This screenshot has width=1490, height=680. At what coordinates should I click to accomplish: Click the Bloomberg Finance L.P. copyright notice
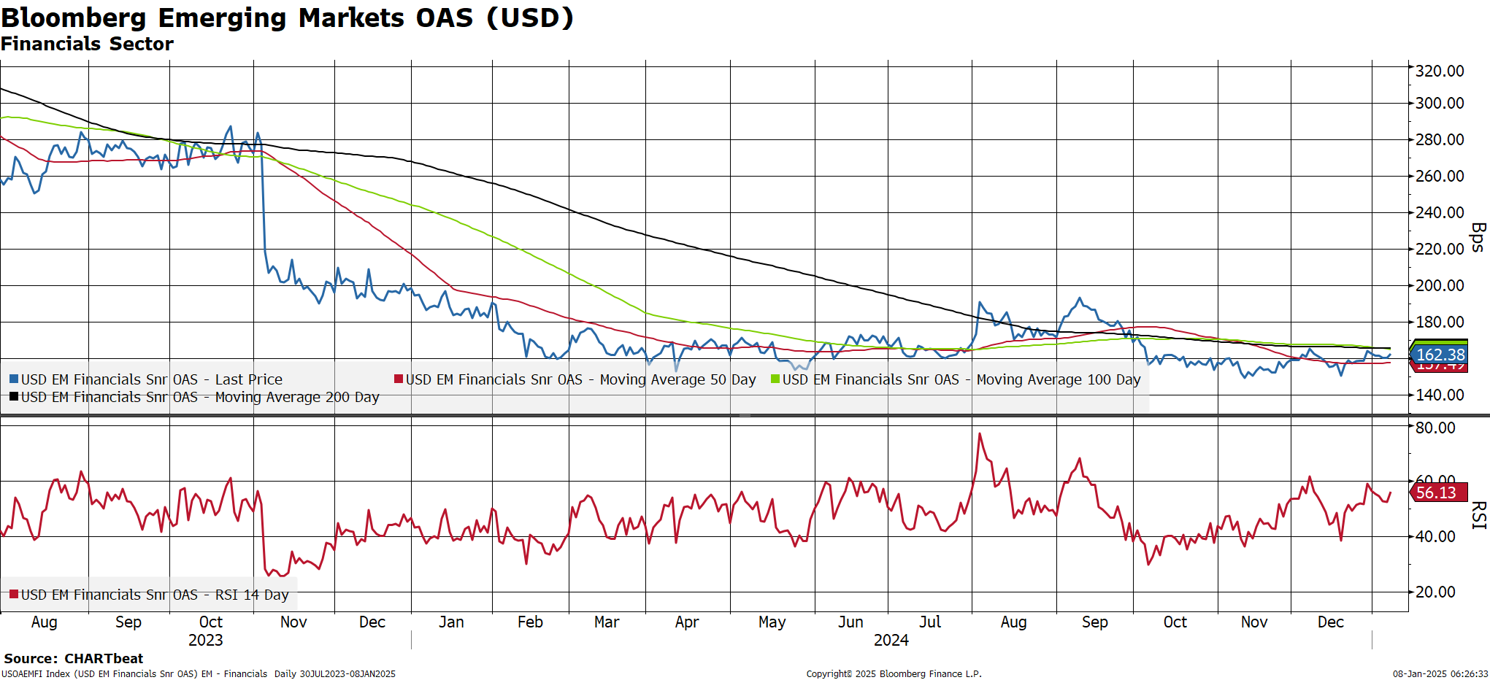894,674
